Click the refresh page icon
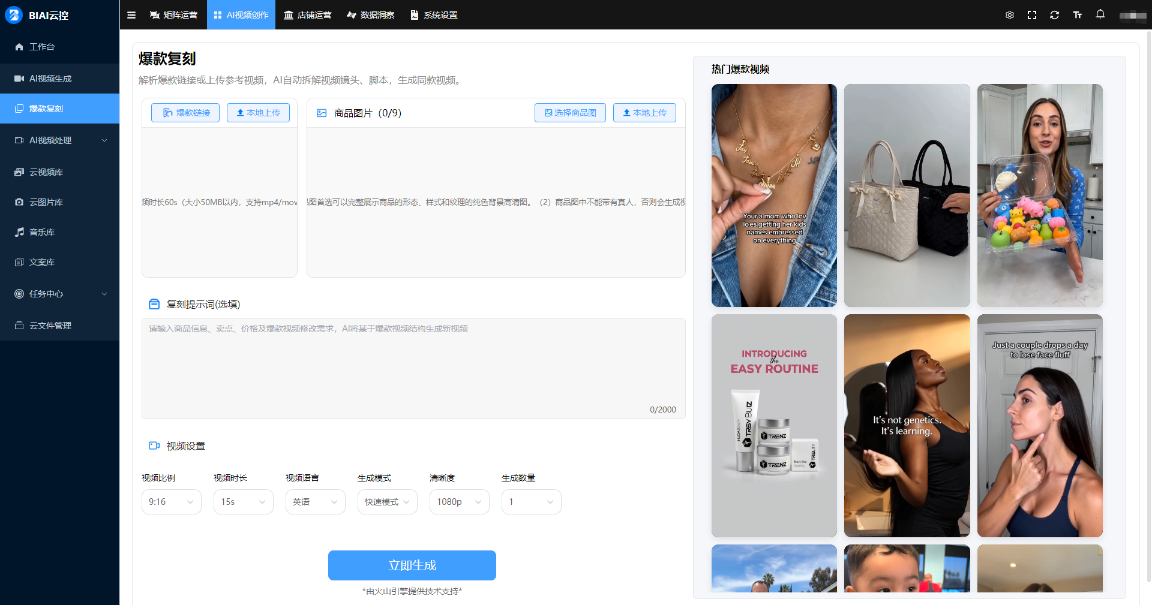 (1054, 15)
